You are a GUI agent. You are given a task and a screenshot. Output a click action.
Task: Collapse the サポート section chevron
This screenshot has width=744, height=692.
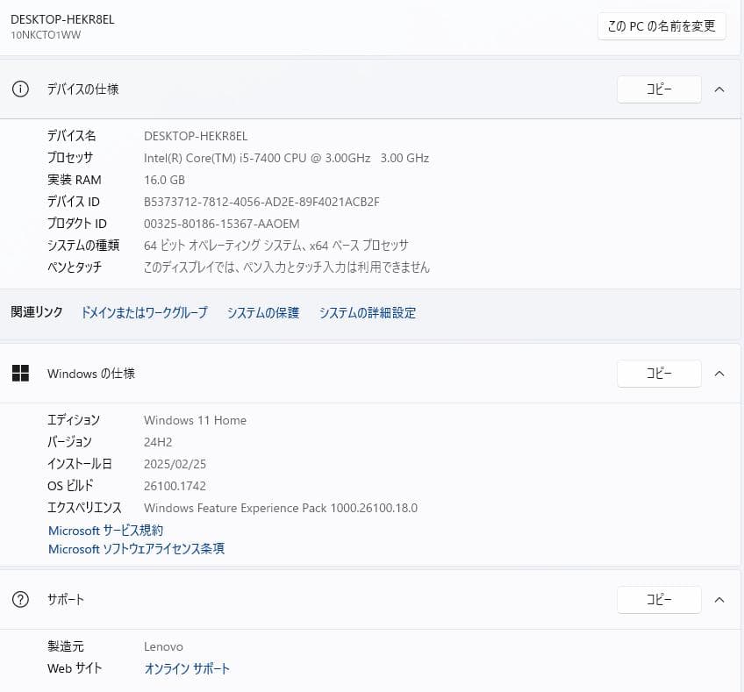pyautogui.click(x=719, y=599)
